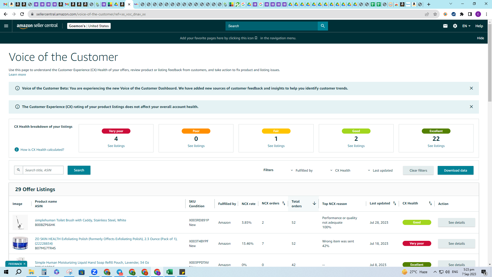The width and height of the screenshot is (492, 277).
Task: Sort listings by Total orders arrow
Action: click(x=314, y=203)
